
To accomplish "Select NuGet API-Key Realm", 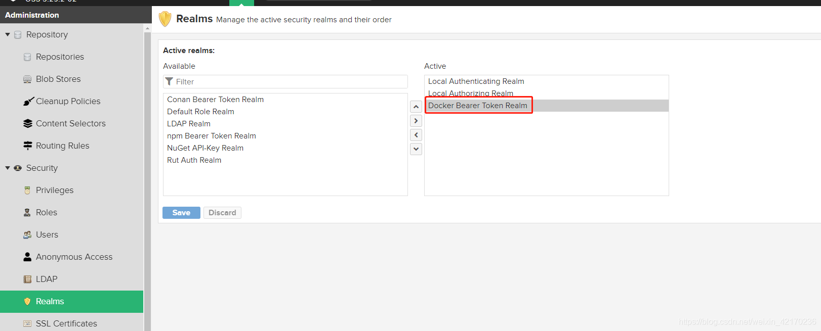I will point(285,148).
